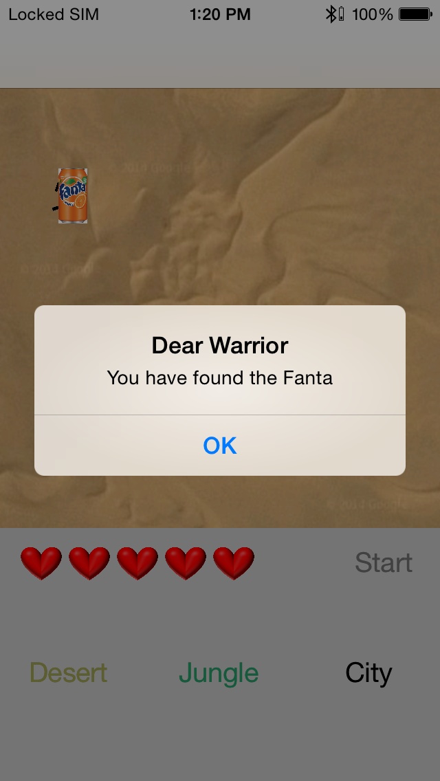Click the second red heart life icon
Screen dimensions: 440x781
pos(89,563)
